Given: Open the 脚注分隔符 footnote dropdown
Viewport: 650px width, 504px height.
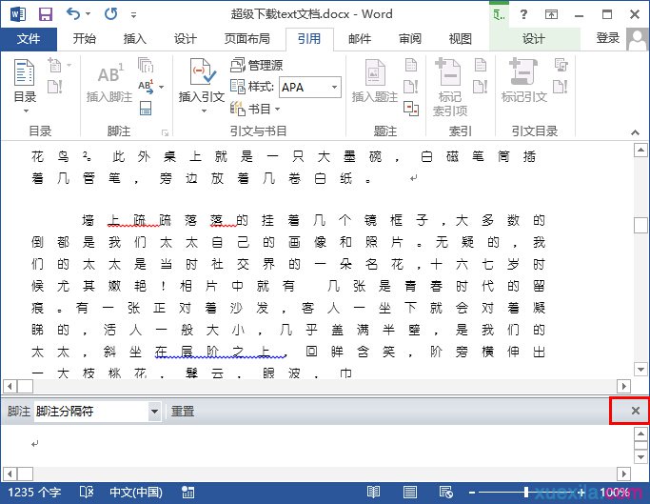Looking at the screenshot, I should [155, 412].
